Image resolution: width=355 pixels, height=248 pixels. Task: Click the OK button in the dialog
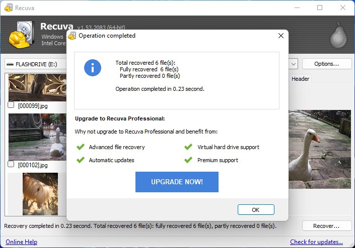(256, 210)
